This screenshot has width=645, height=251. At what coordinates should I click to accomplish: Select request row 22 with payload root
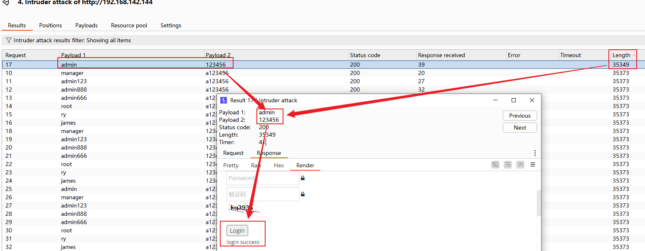pyautogui.click(x=110, y=164)
